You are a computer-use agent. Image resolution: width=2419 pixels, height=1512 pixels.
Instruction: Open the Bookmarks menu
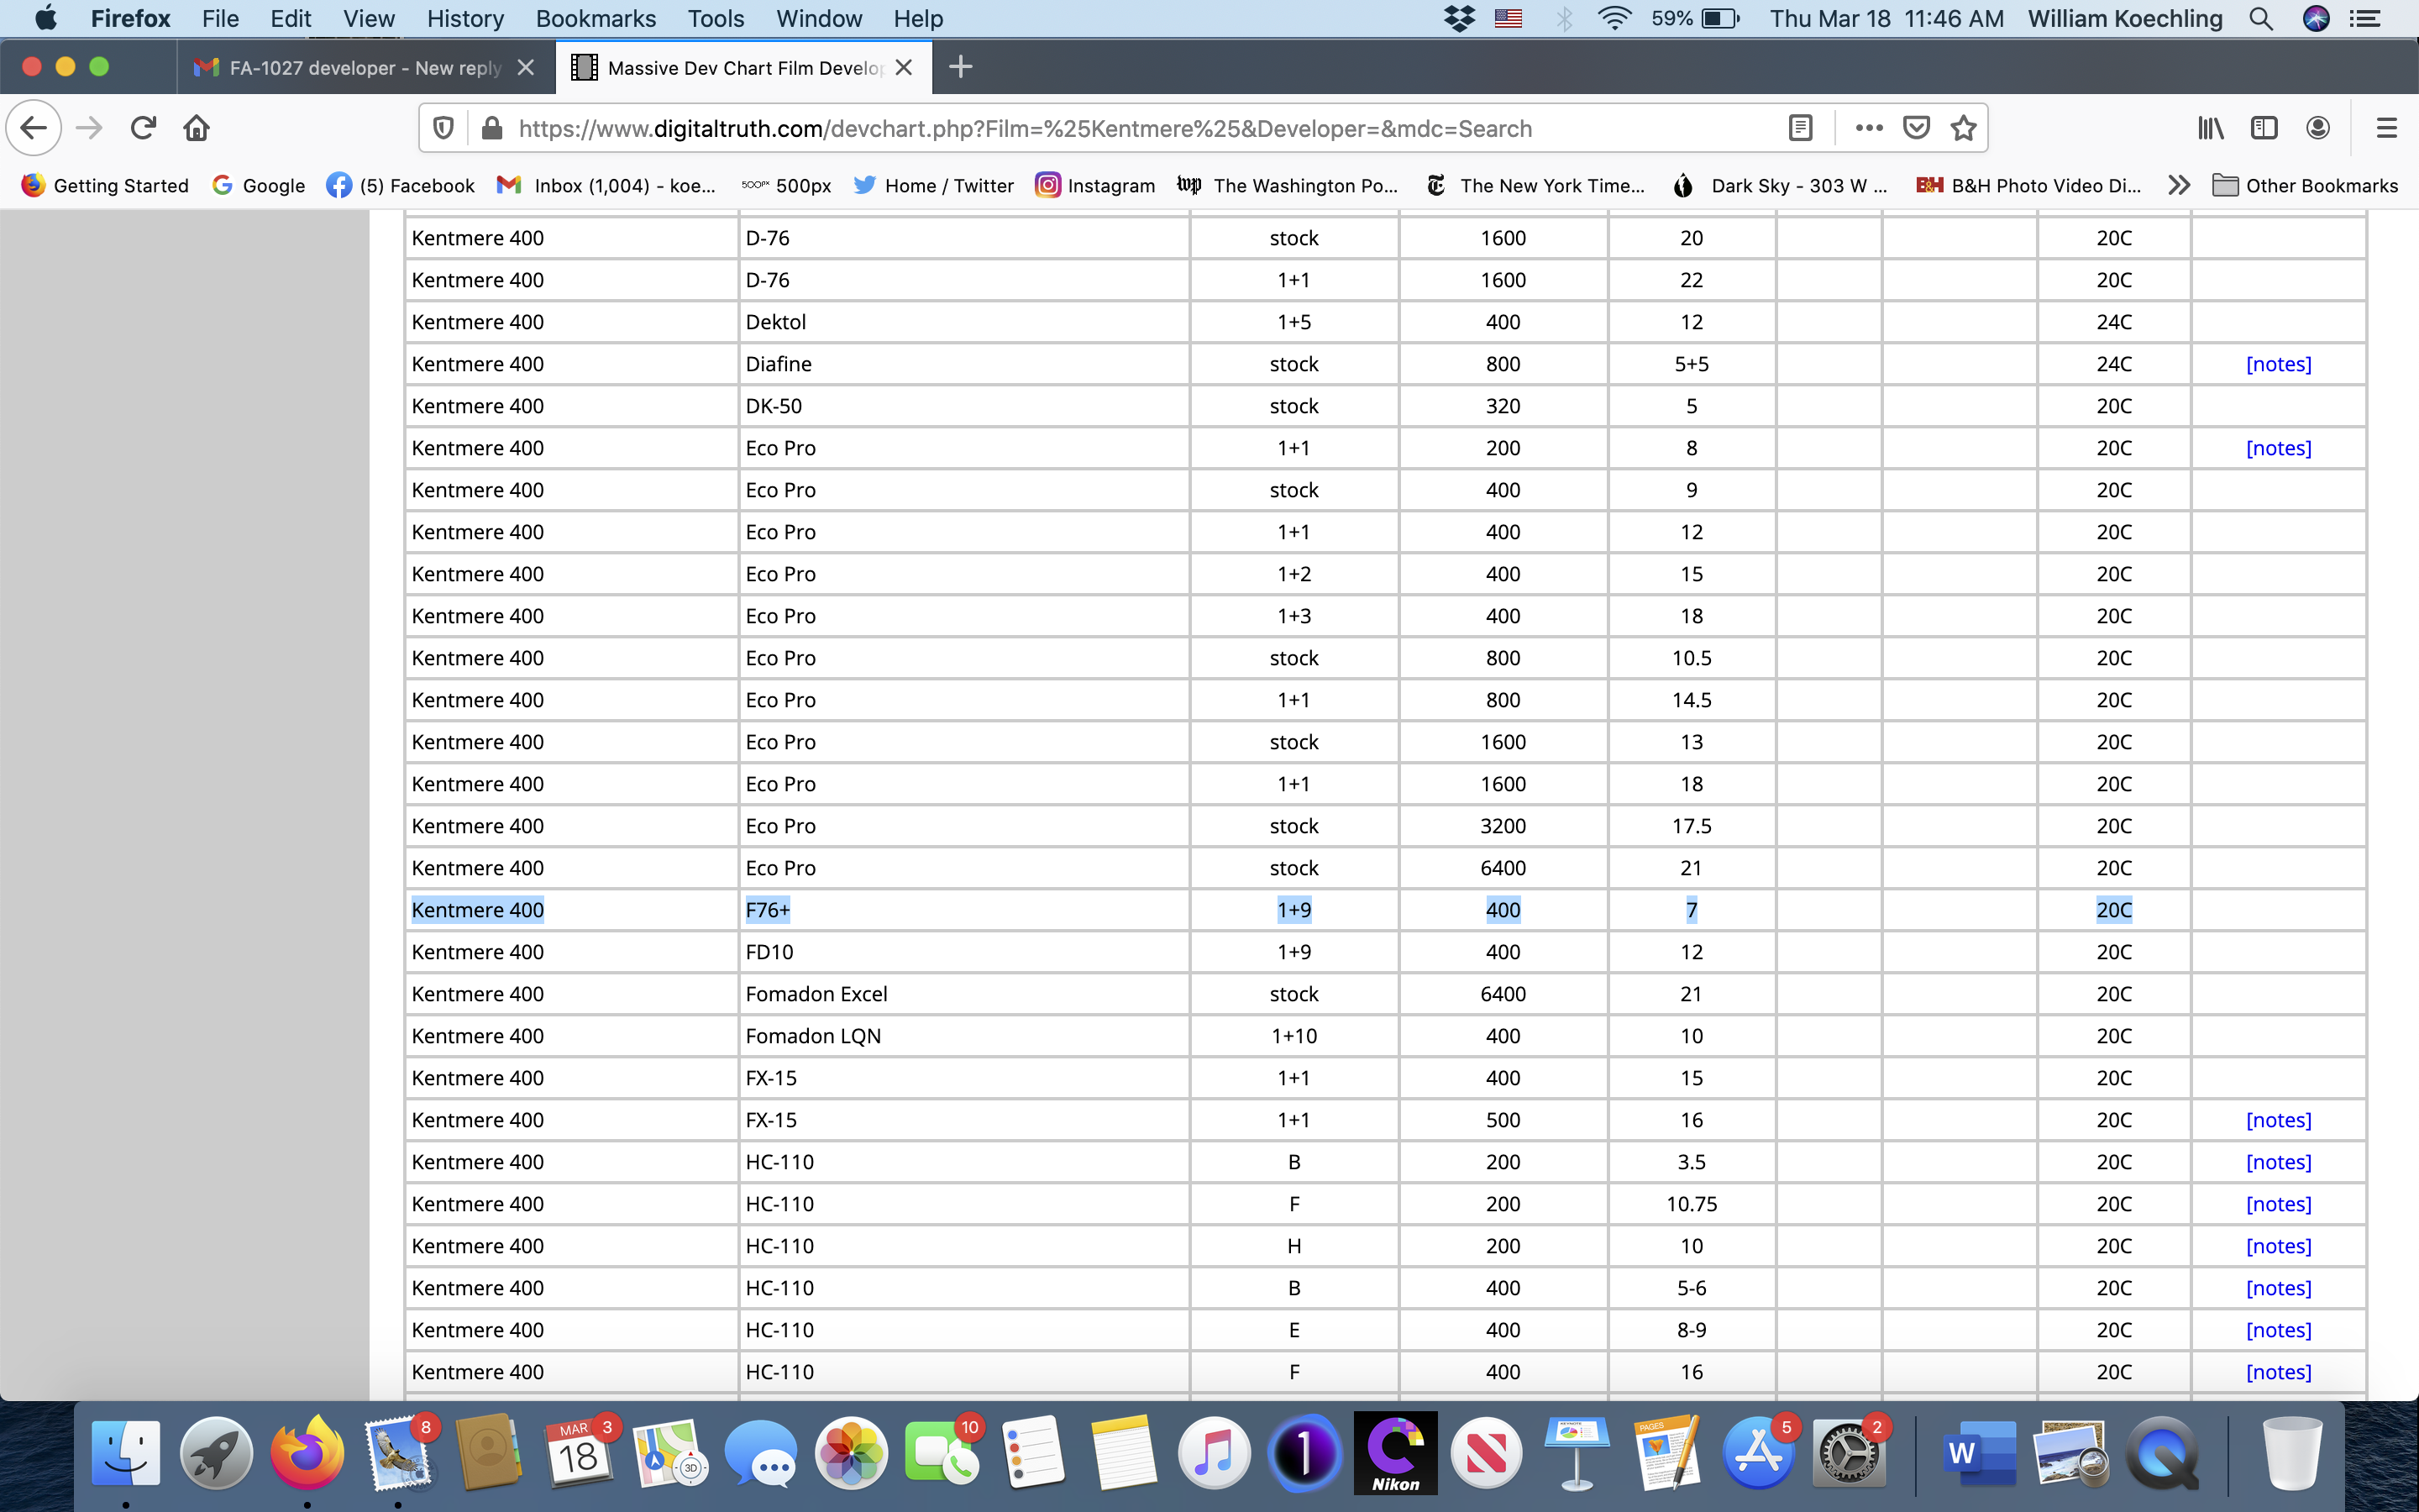(596, 18)
